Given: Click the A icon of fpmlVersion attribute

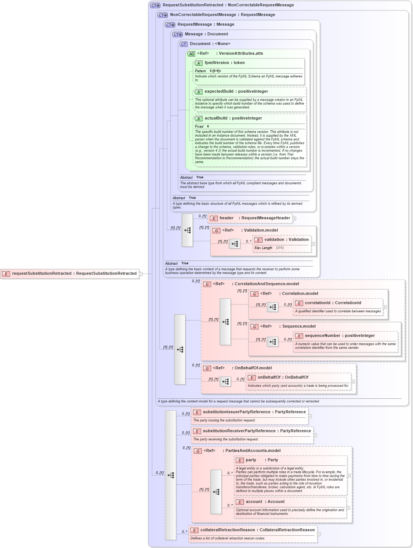Looking at the screenshot, I should (198, 63).
